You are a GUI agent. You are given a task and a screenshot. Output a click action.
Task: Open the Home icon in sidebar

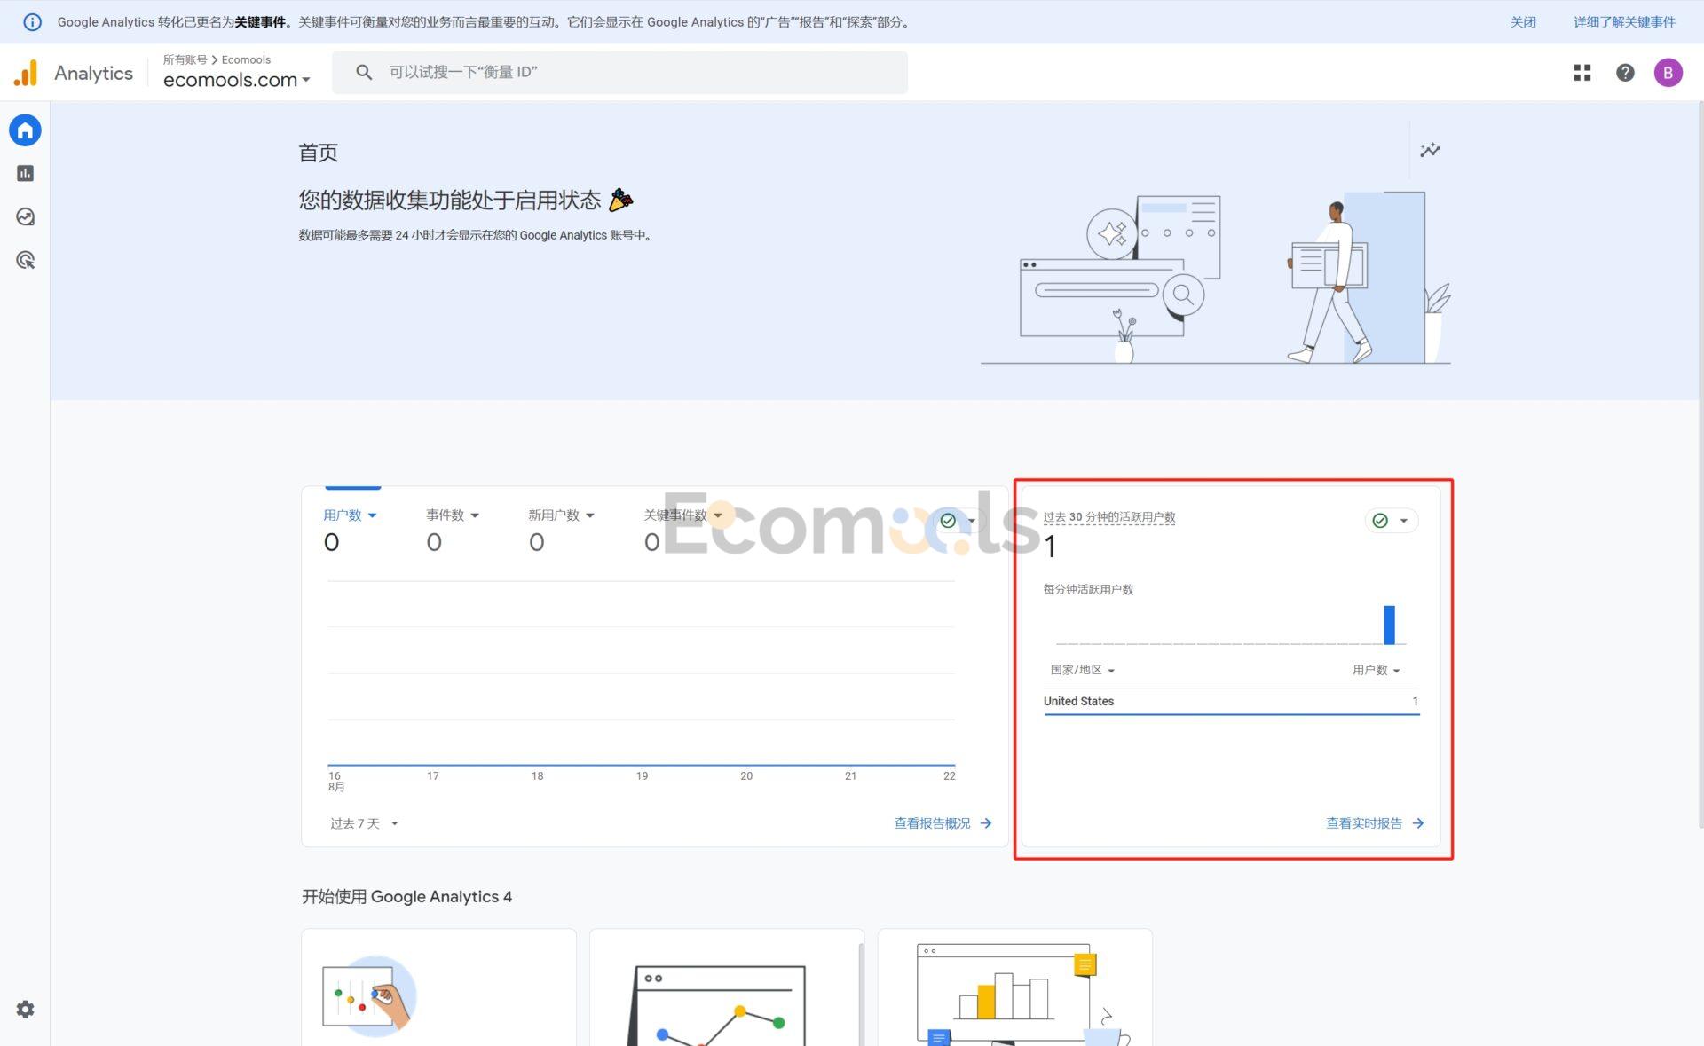25,130
